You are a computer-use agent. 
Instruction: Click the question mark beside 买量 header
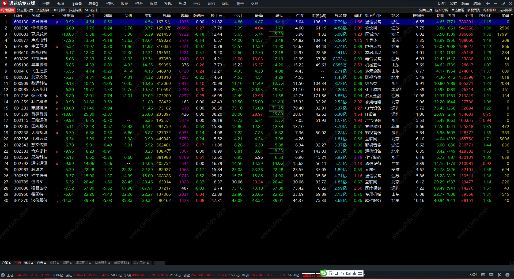pos(512,16)
